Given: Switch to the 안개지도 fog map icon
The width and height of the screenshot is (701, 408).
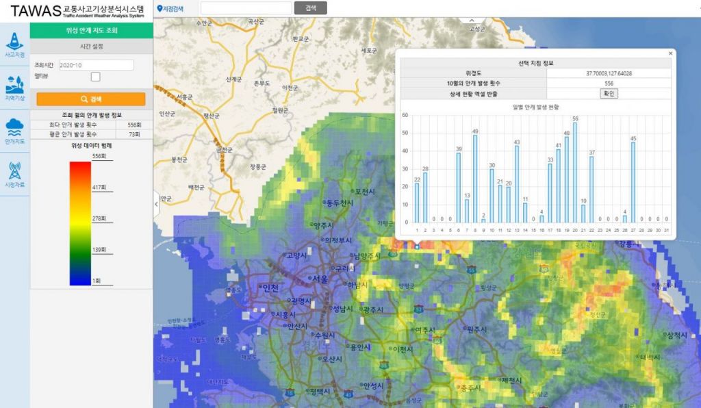Looking at the screenshot, I should tap(14, 131).
